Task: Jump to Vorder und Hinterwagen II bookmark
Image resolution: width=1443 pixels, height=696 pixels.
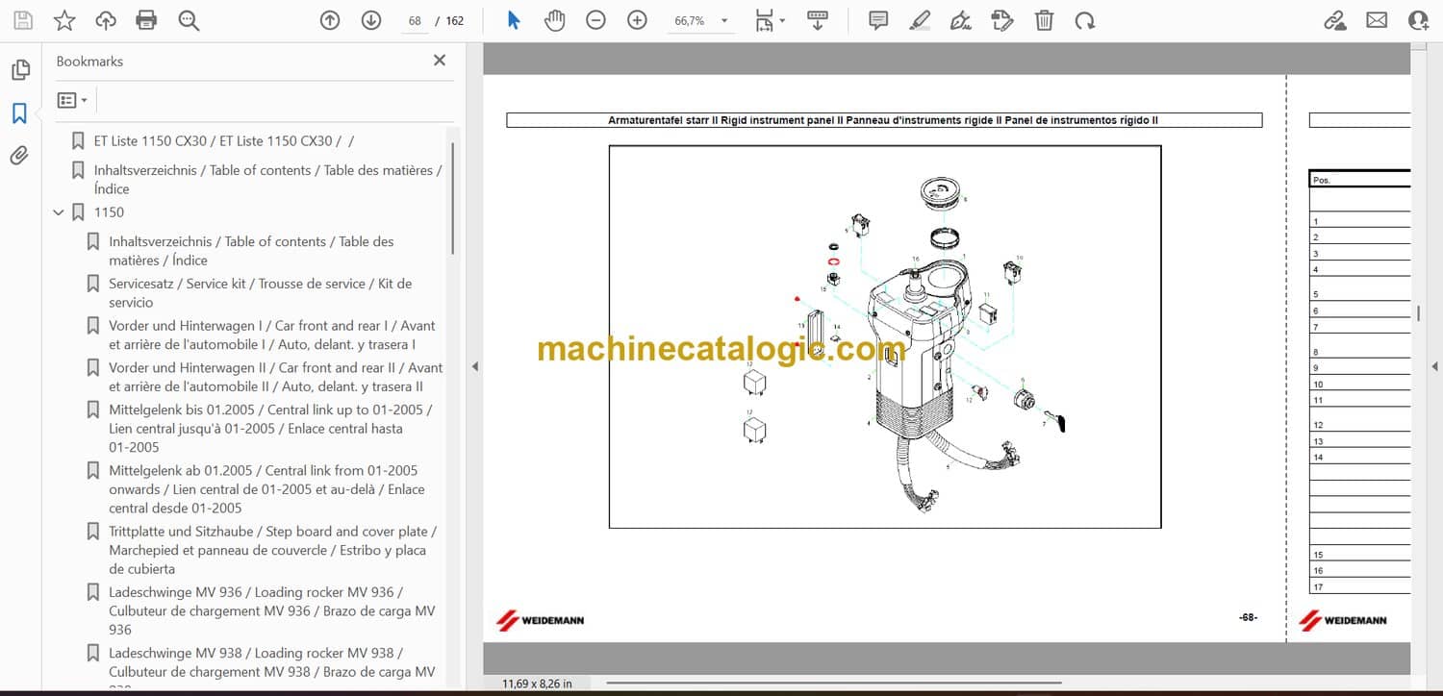Action: [x=276, y=378]
